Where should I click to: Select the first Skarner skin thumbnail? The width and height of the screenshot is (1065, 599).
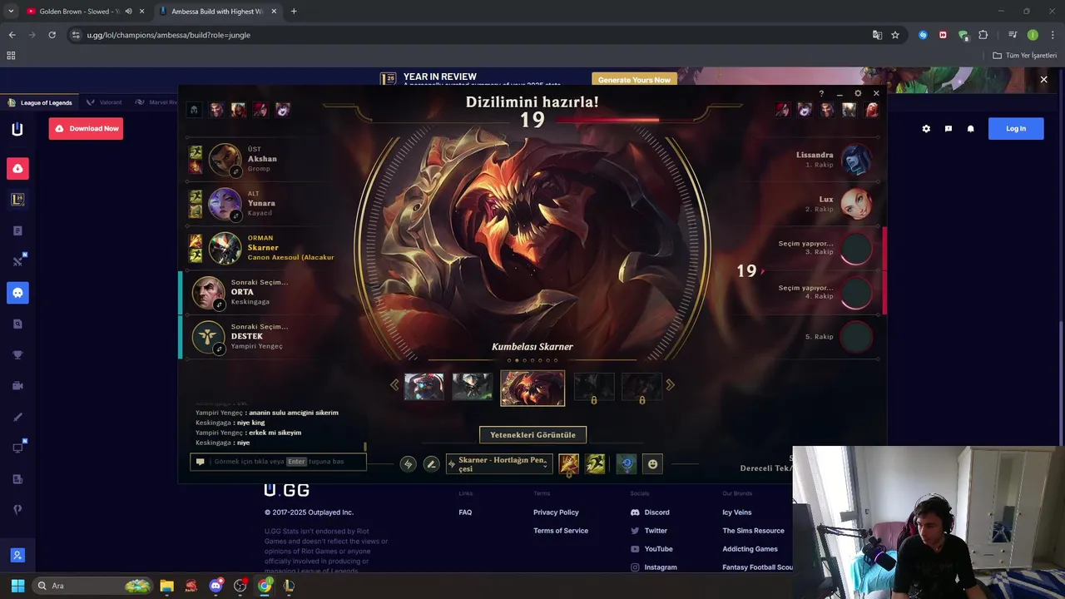click(424, 387)
